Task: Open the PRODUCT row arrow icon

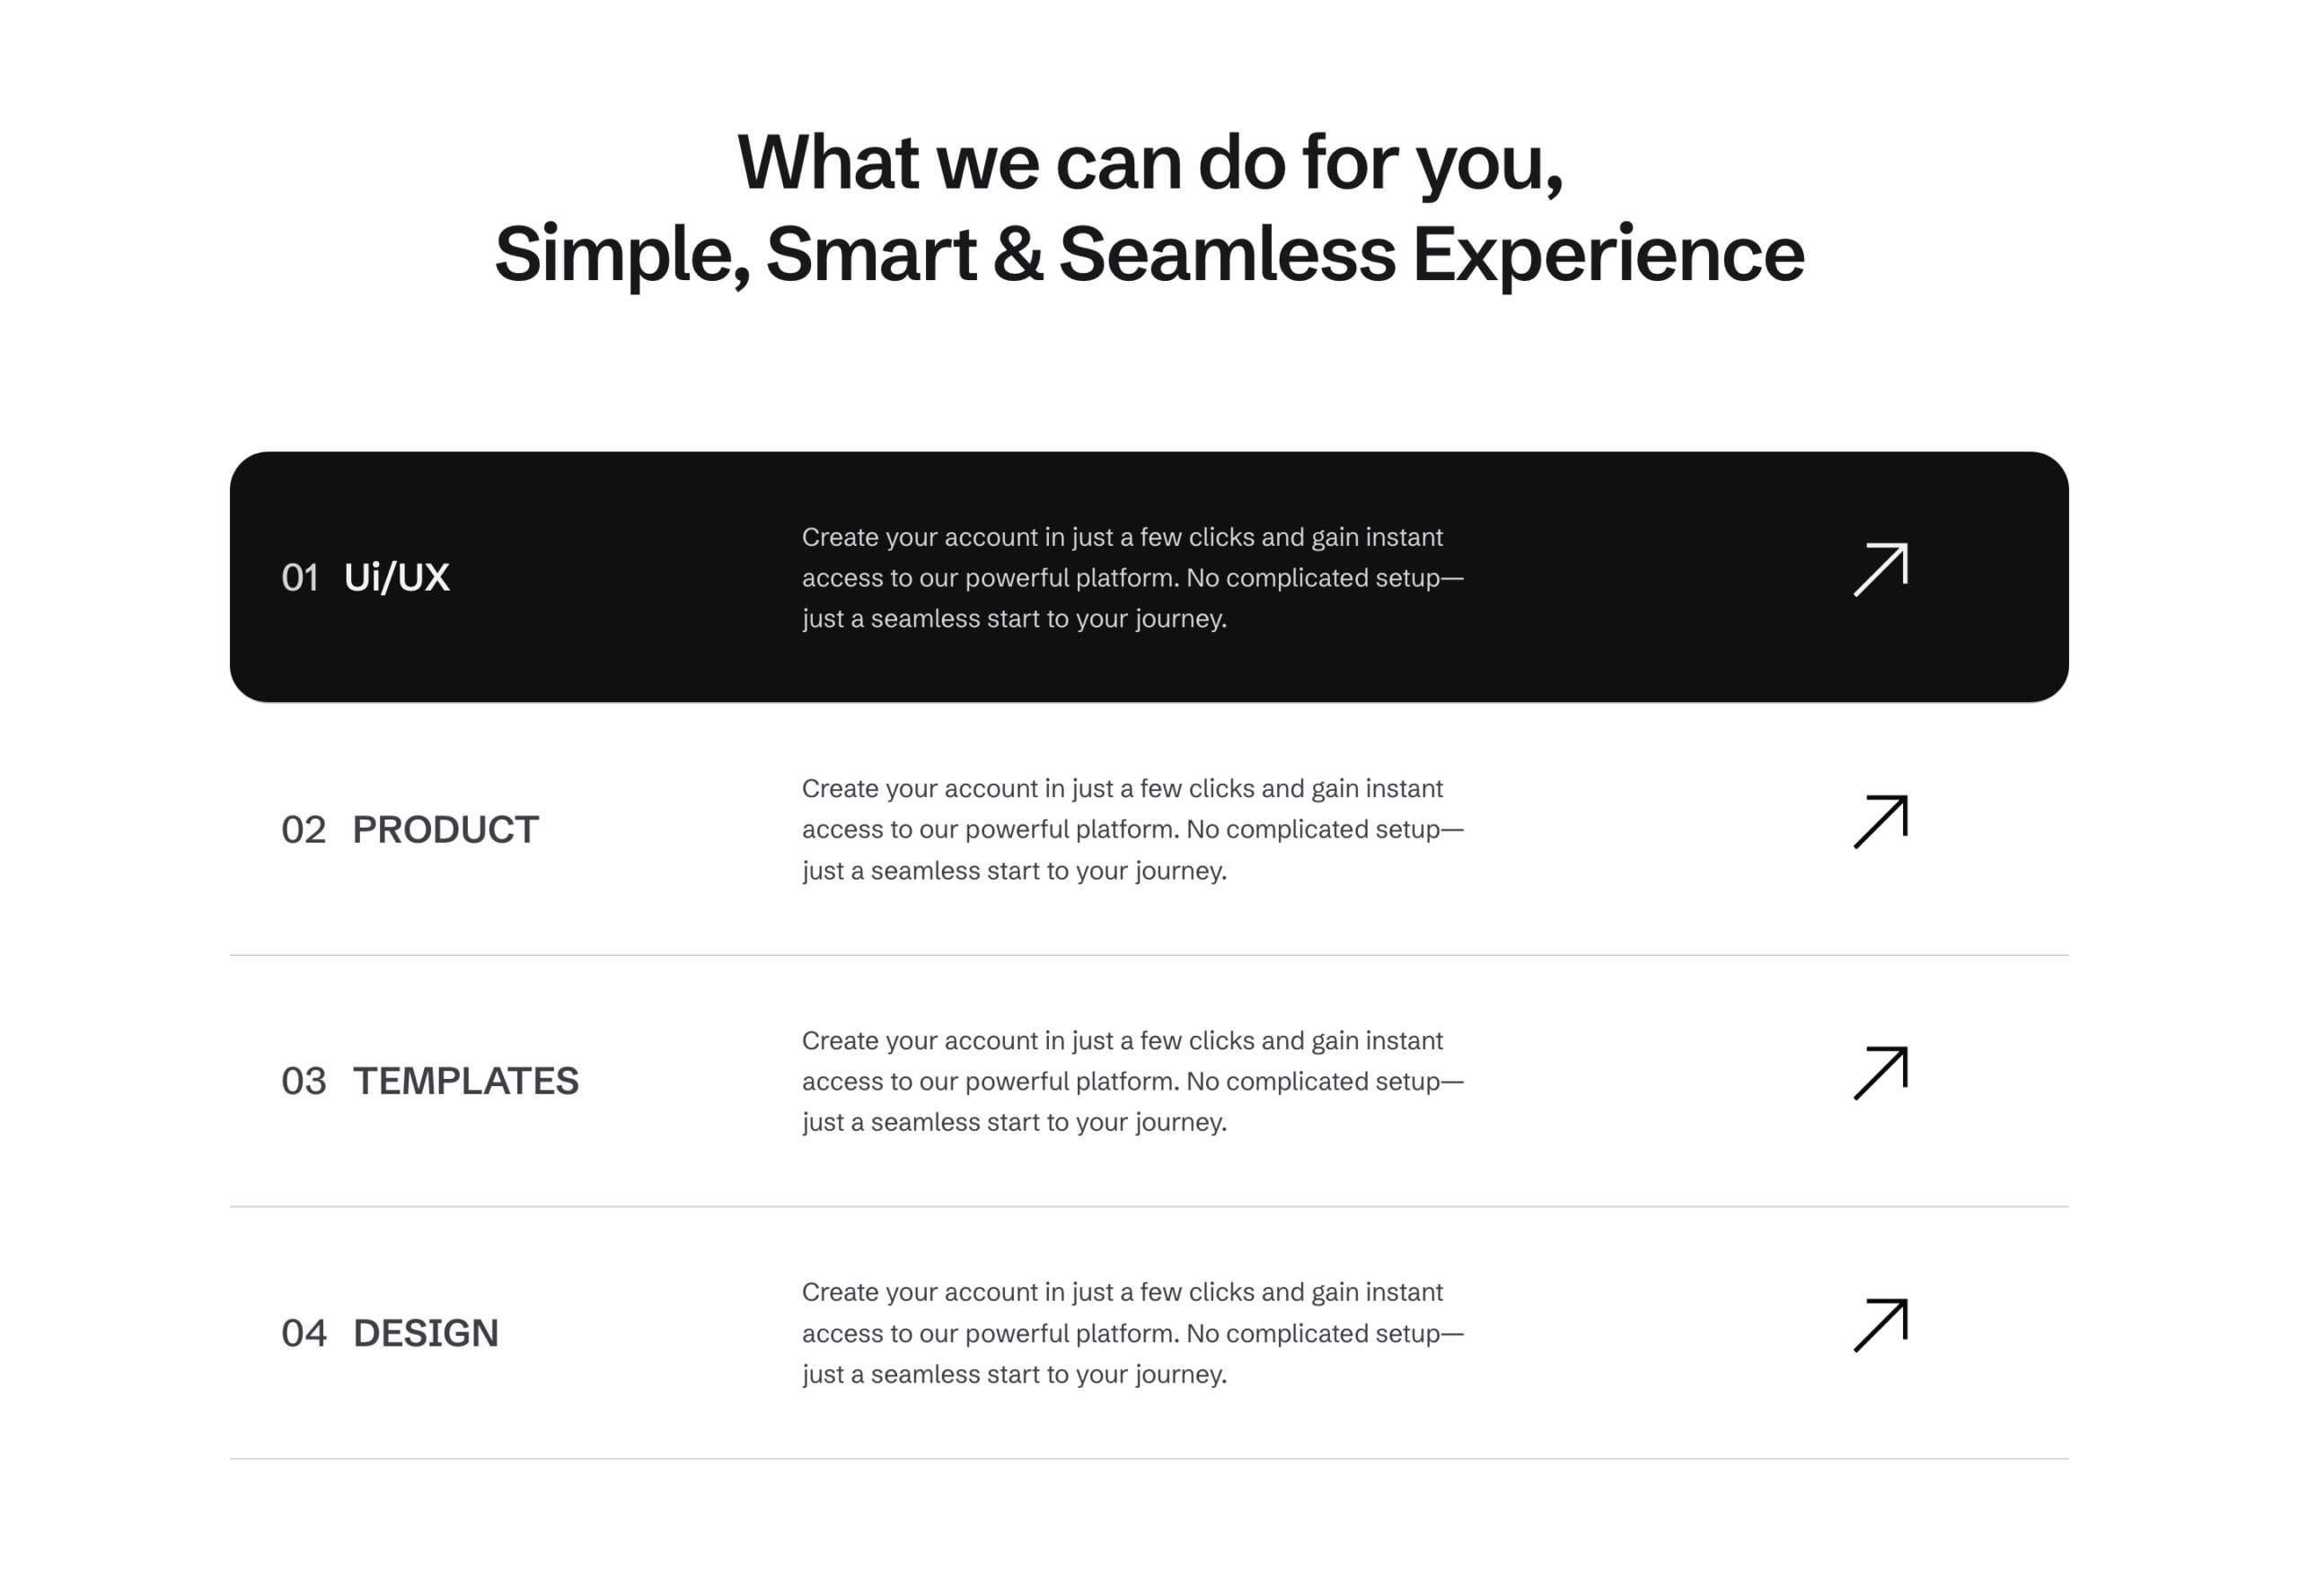Action: 1880,822
